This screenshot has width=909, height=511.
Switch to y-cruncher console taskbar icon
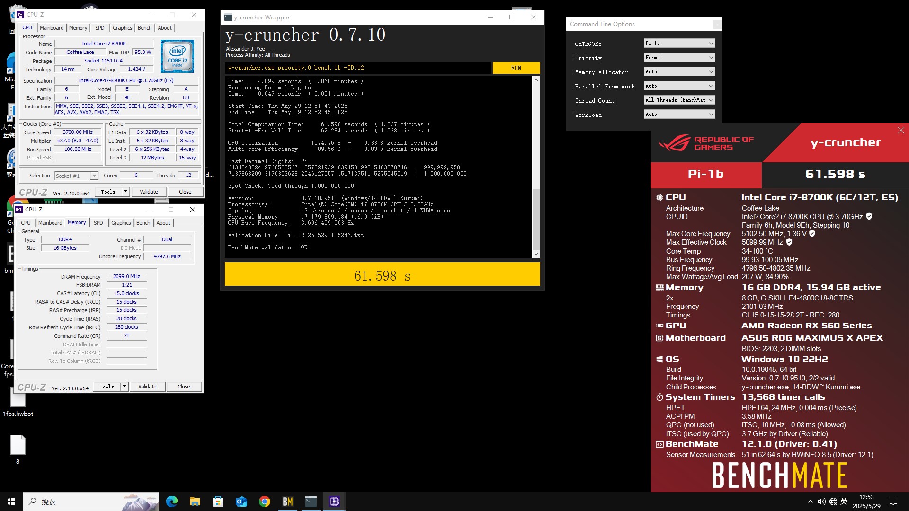point(311,502)
